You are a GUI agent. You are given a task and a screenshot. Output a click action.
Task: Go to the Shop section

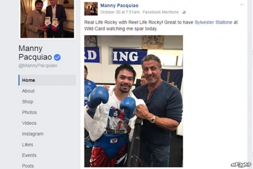pos(28,102)
